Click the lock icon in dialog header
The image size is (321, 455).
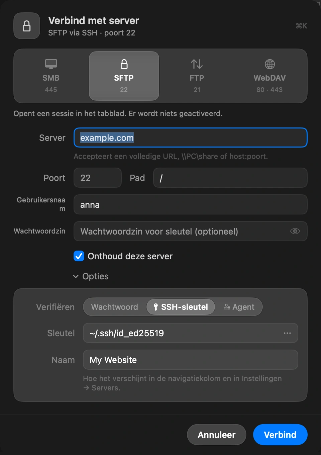click(27, 26)
